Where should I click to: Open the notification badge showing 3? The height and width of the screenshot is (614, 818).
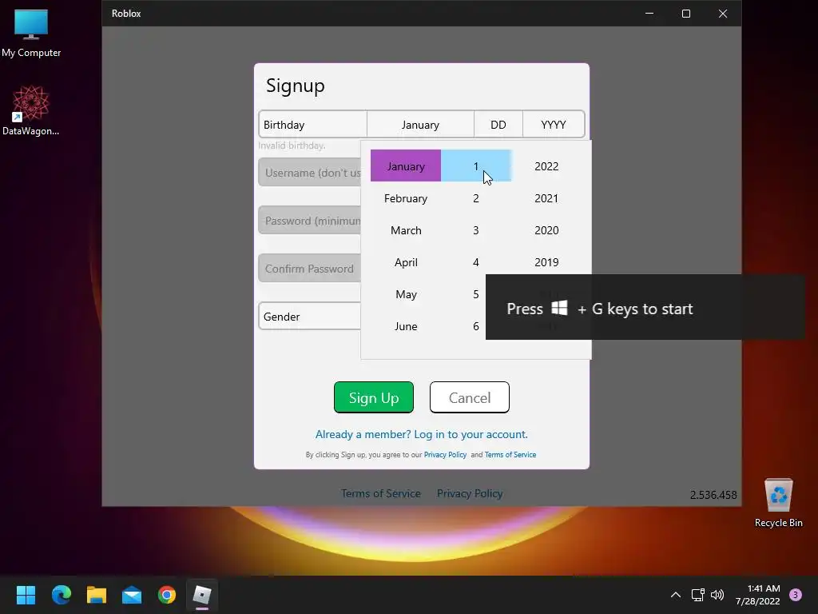click(x=795, y=595)
